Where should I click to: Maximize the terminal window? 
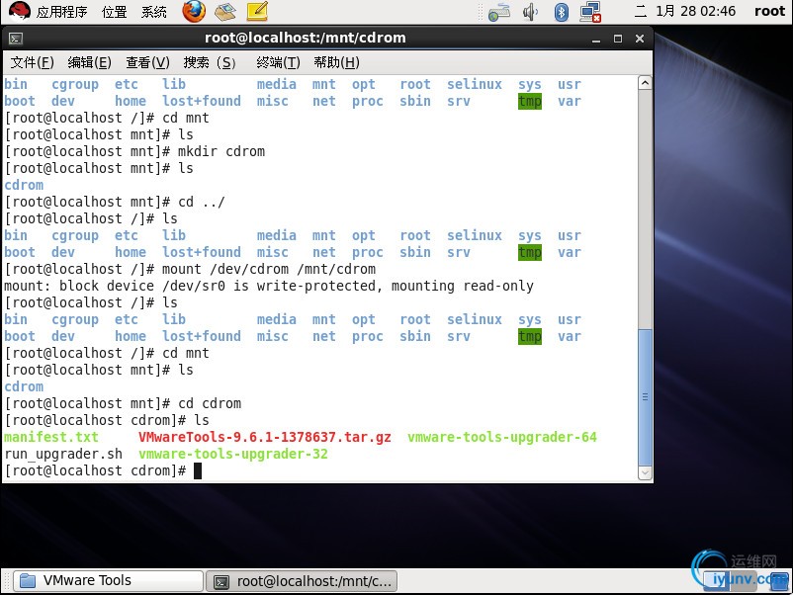(x=618, y=39)
